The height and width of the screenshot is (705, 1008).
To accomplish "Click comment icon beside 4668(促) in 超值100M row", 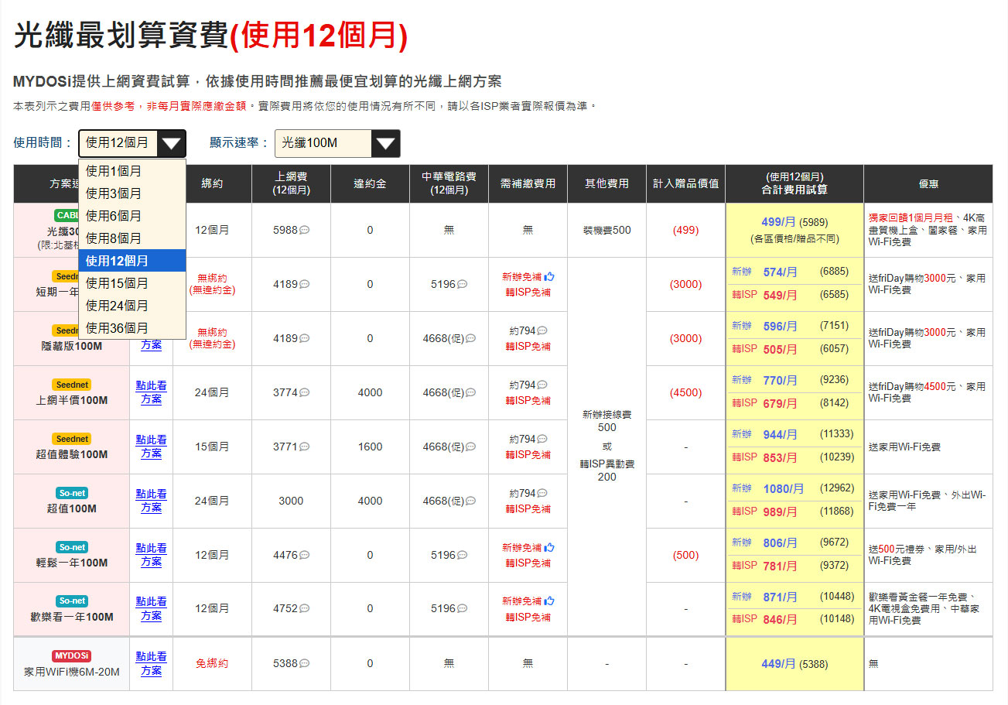I will click(470, 501).
